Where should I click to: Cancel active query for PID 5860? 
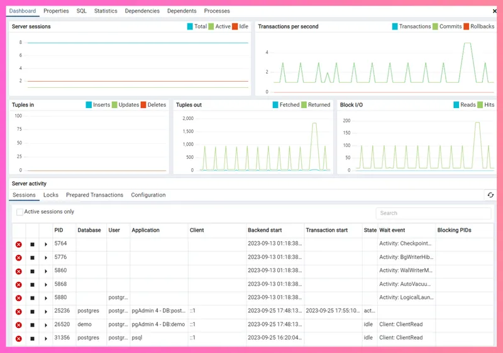pyautogui.click(x=33, y=271)
